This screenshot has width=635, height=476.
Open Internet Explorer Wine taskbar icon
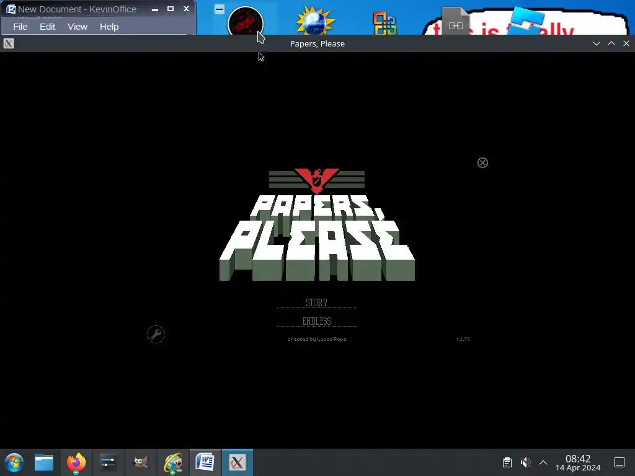pyautogui.click(x=173, y=462)
